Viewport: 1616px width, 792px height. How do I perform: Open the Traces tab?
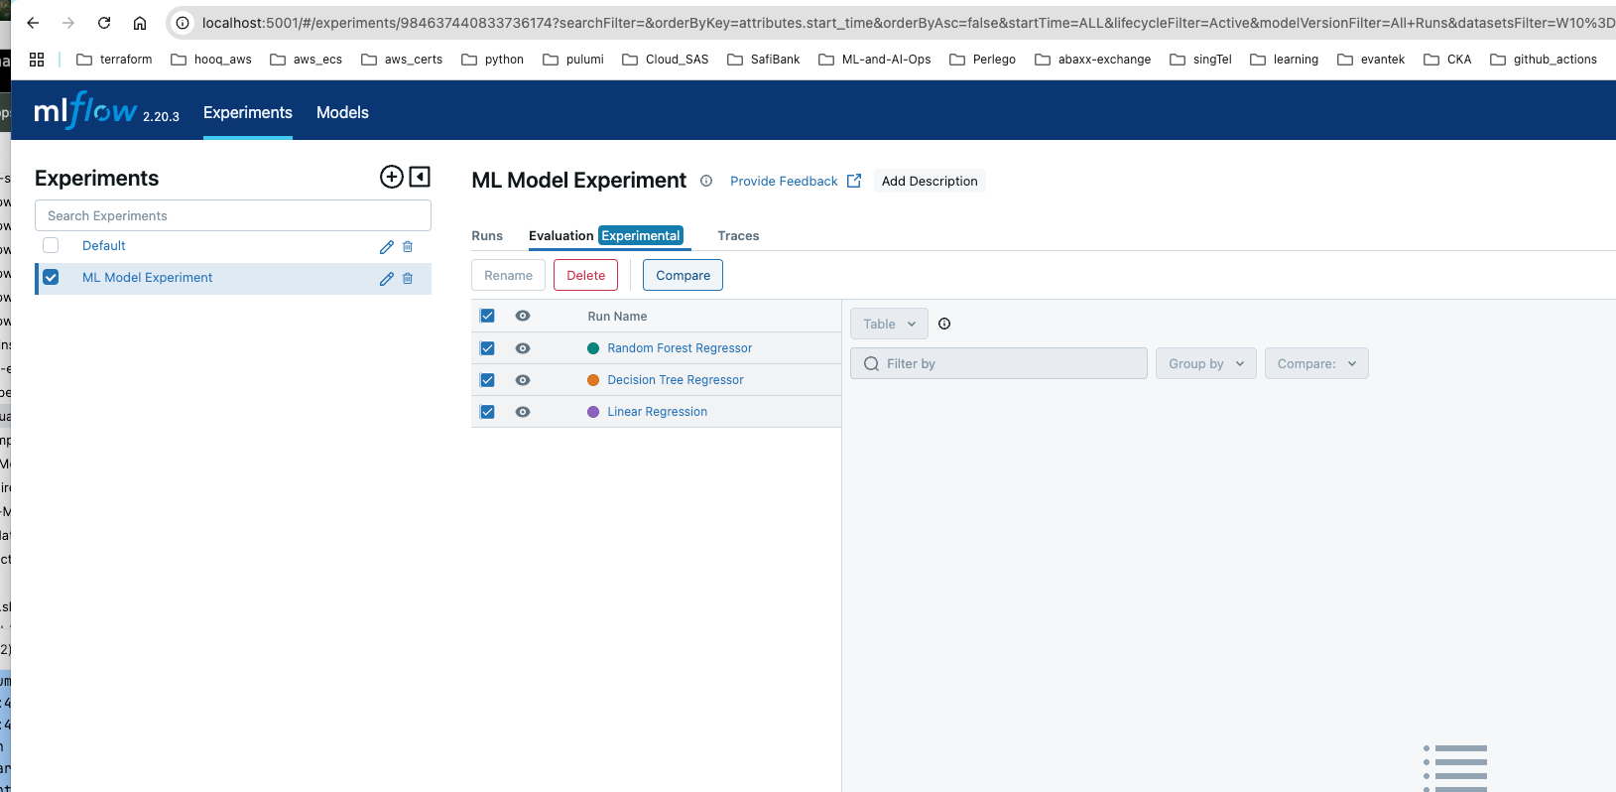[x=738, y=235]
